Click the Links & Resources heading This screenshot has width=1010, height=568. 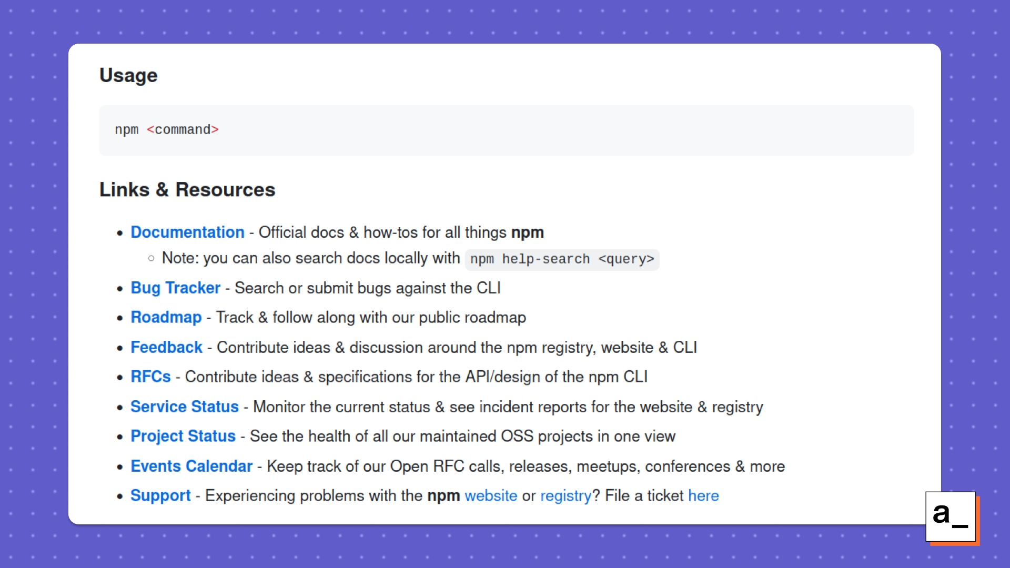point(187,189)
